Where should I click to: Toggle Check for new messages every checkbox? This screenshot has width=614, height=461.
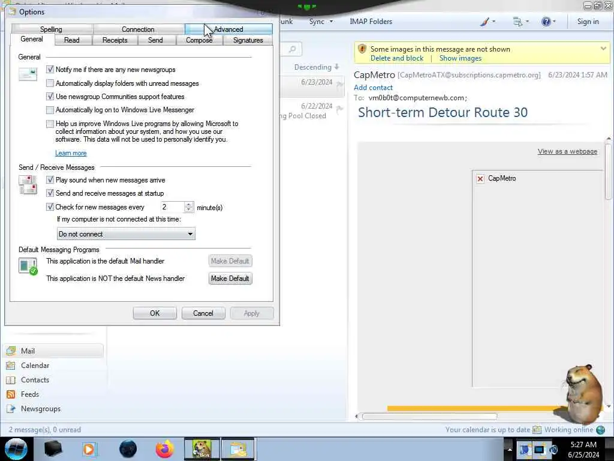point(50,206)
